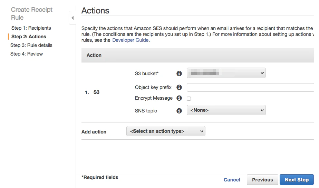Click the SNS topic label
The width and height of the screenshot is (319, 188).
pos(146,111)
